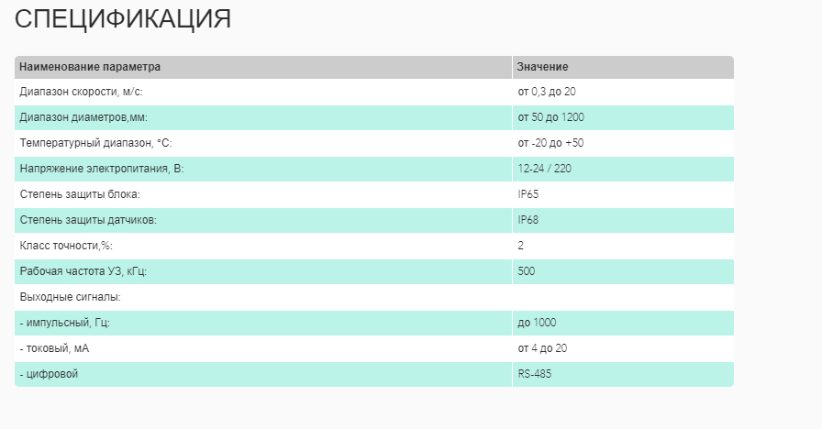Click the 'Наименование параметра' column header

tap(90, 67)
